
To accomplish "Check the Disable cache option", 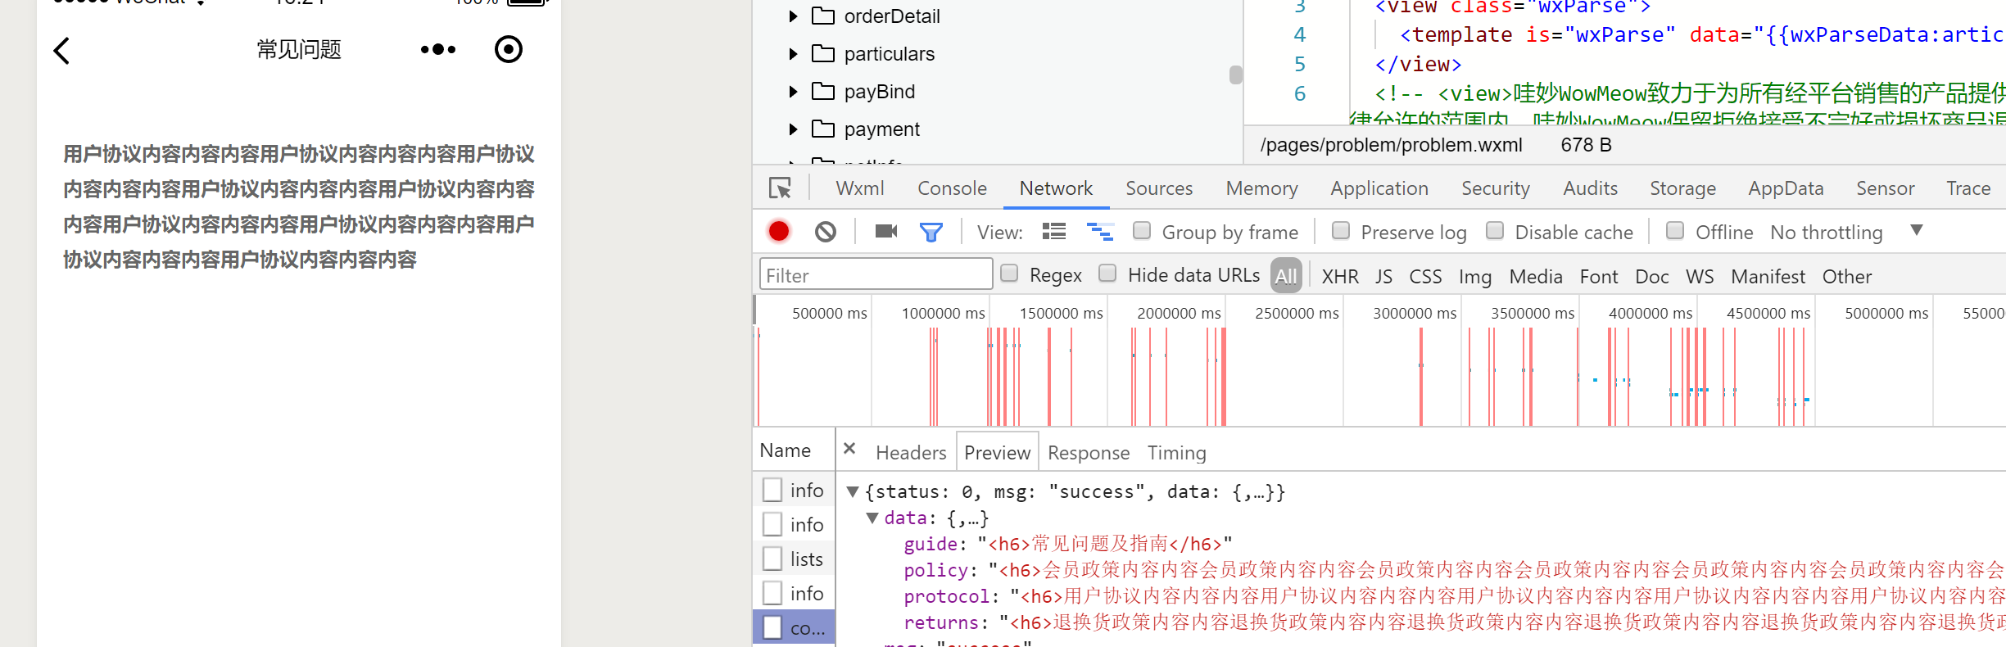I will point(1495,231).
